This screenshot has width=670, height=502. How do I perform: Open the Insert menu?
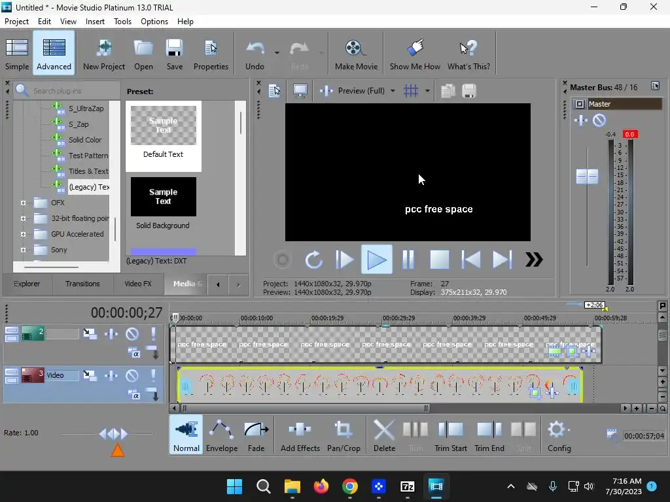coord(95,22)
